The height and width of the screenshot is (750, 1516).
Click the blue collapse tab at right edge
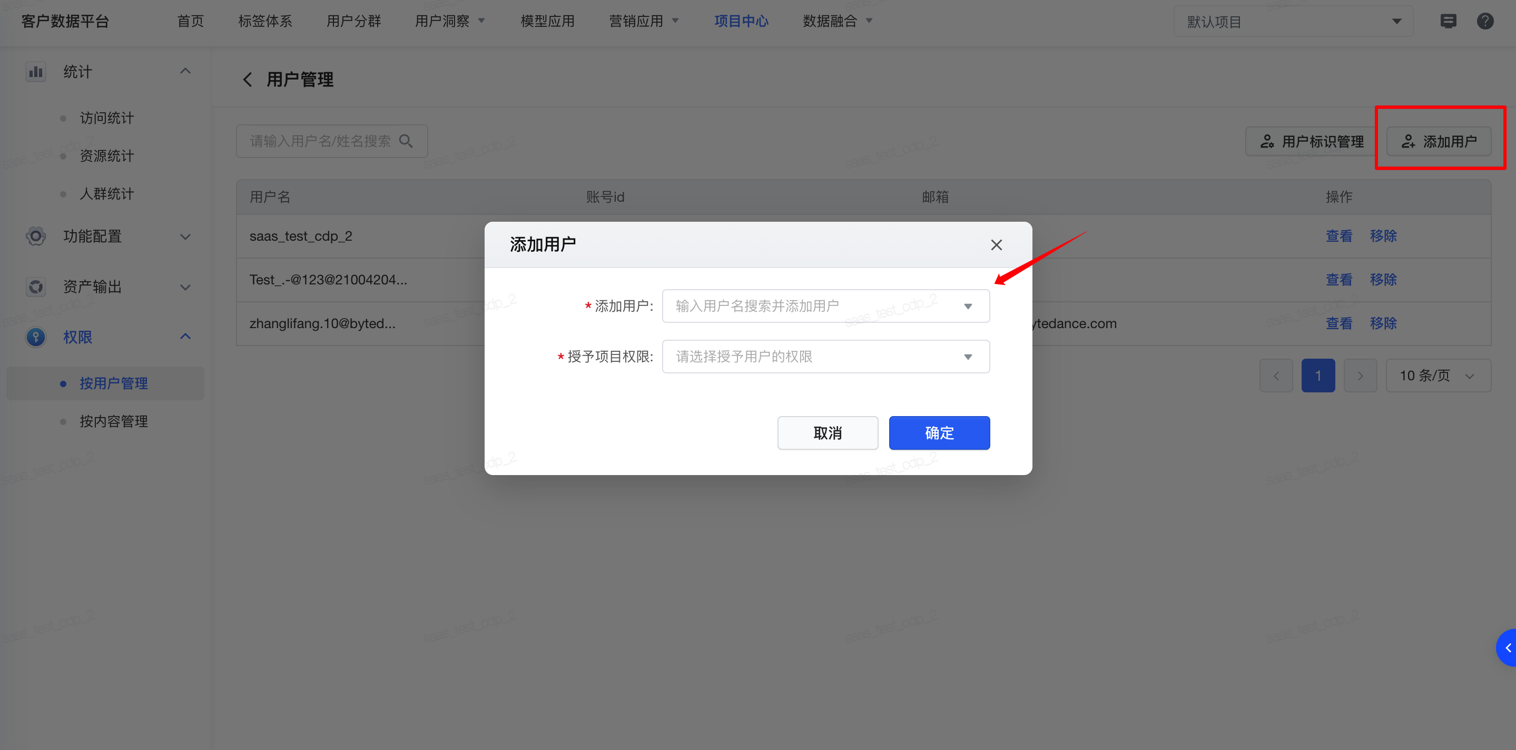click(1507, 648)
